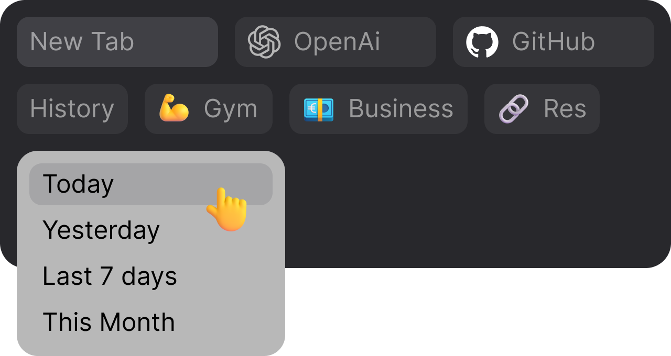Open the Gym bookmark folder label
This screenshot has height=356, width=671.
pos(231,109)
